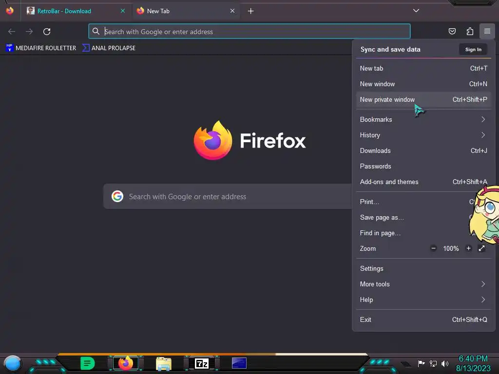This screenshot has height=374, width=499.
Task: Close the hamburger application menu button
Action: tap(487, 31)
